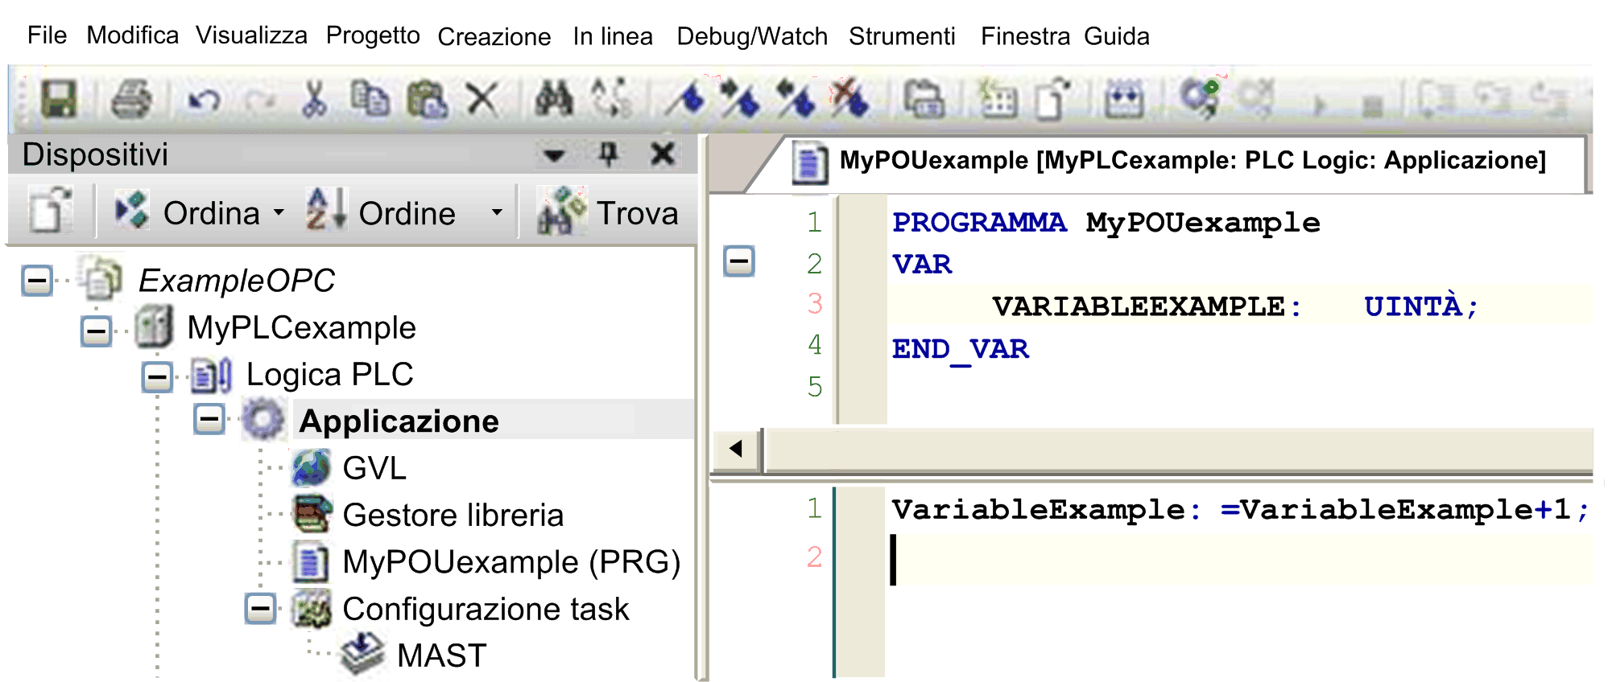Image resolution: width=1608 pixels, height=682 pixels.
Task: Click the Paste clipboard icon
Action: [427, 101]
